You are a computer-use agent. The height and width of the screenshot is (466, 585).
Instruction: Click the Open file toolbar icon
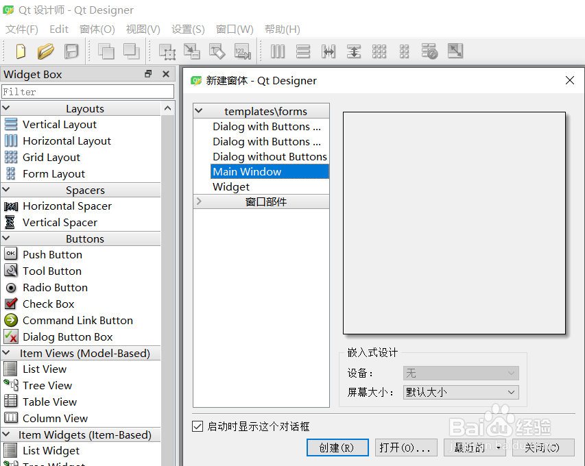[45, 51]
